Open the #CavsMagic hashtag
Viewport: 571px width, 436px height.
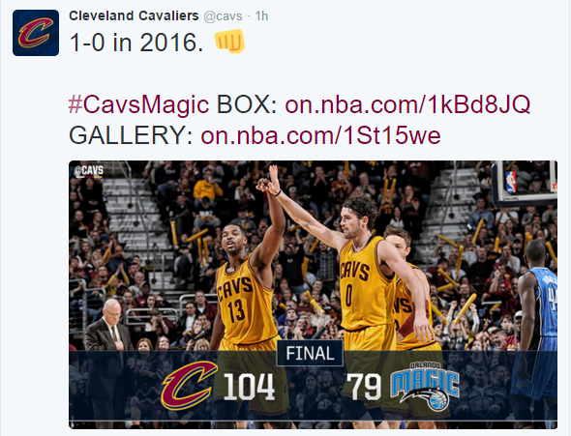[x=138, y=104]
